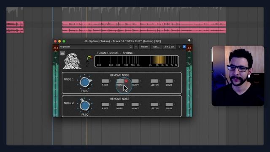Click the TUKAN STUDIOS - SPHINX title text
This screenshot has height=152, width=270.
pyautogui.click(x=115, y=53)
